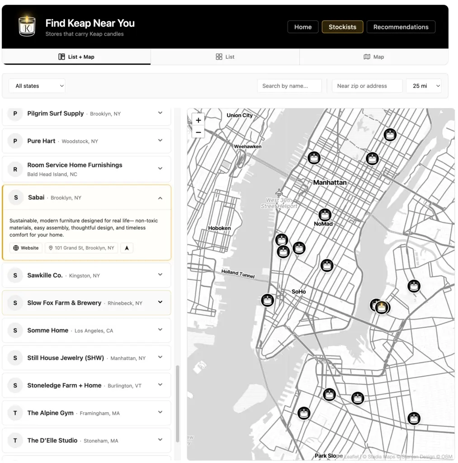
Task: Click candle marker near Park Slope
Action: click(x=304, y=413)
